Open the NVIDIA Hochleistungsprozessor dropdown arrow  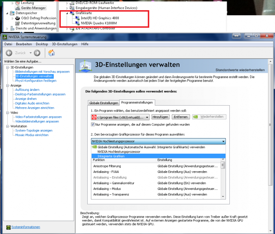click(223, 141)
